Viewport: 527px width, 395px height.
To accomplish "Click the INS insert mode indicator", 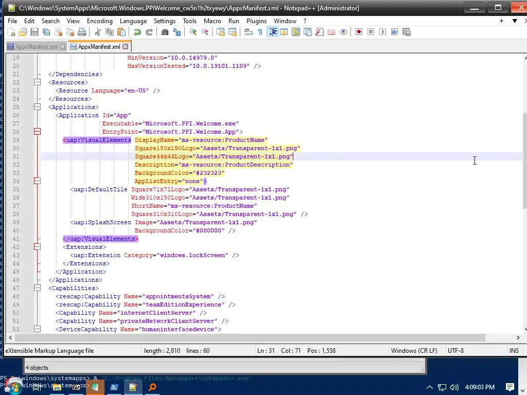I will (x=514, y=351).
